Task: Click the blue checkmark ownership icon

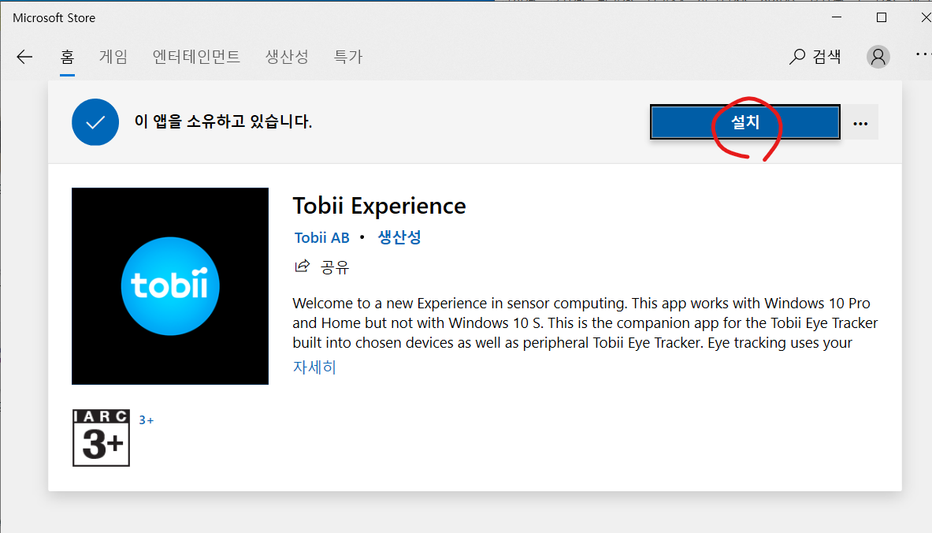Action: pyautogui.click(x=95, y=122)
